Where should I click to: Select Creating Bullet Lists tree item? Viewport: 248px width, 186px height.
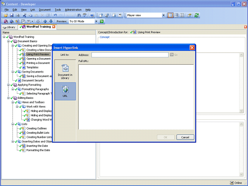pos(38,133)
